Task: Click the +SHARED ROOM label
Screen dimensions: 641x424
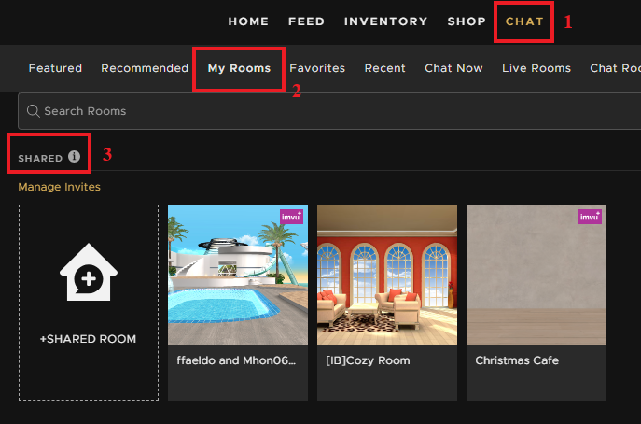Action: click(88, 339)
